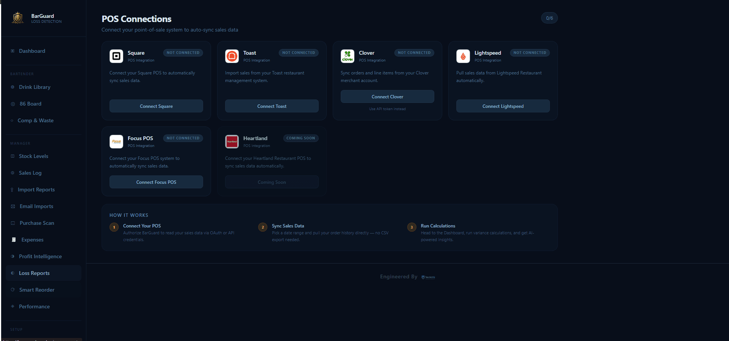Click the Performance sidebar icon
The image size is (729, 341).
point(13,306)
